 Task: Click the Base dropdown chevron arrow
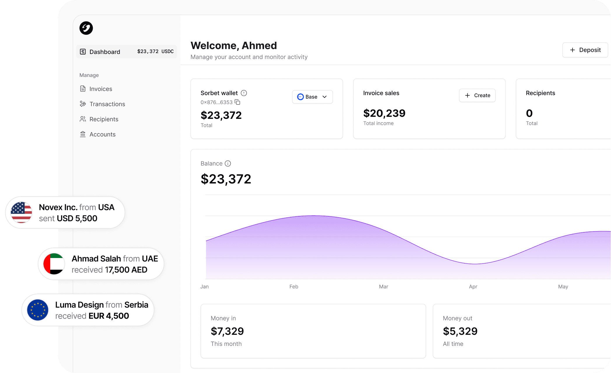(x=325, y=97)
